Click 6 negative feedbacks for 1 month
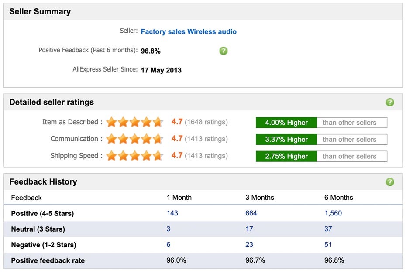This screenshot has height=277, width=406. [x=169, y=245]
